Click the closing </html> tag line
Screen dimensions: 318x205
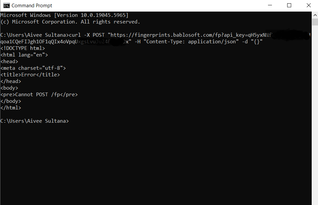11,108
